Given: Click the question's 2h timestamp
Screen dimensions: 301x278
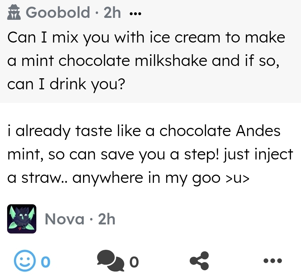Looking at the screenshot, I should 112,13.
